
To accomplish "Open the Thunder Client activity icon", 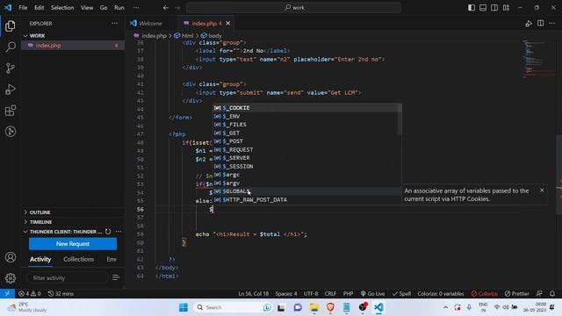I will tap(11, 132).
